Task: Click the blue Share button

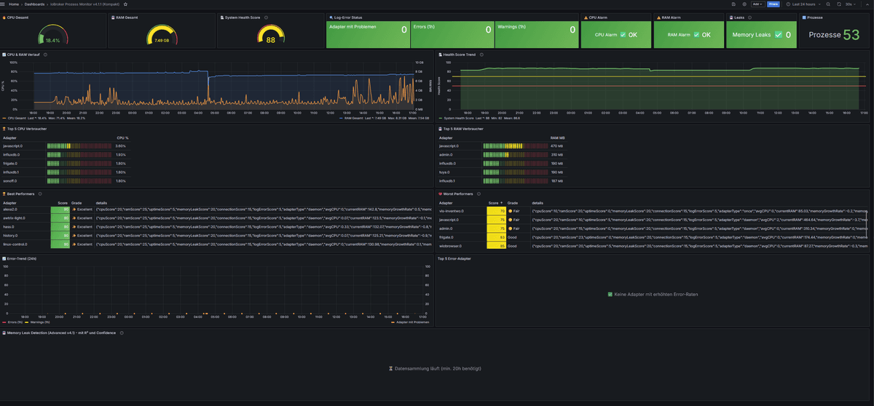Action: 773,4
